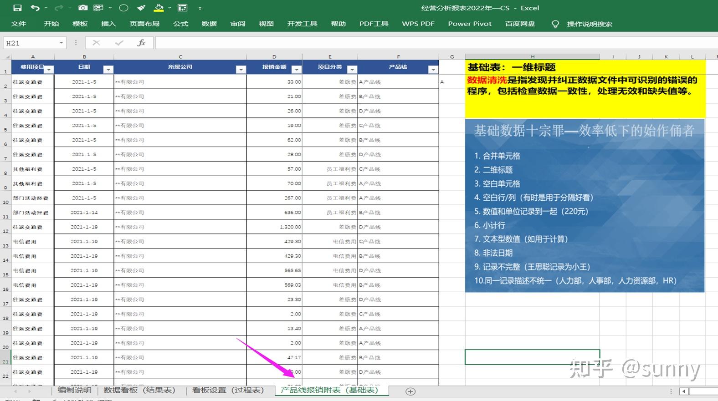Open the 报销金额 filter dropdown
The image size is (718, 401).
click(297, 70)
